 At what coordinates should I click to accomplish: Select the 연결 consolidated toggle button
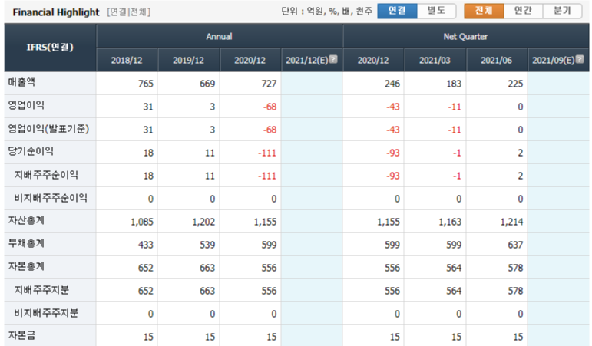pyautogui.click(x=397, y=11)
